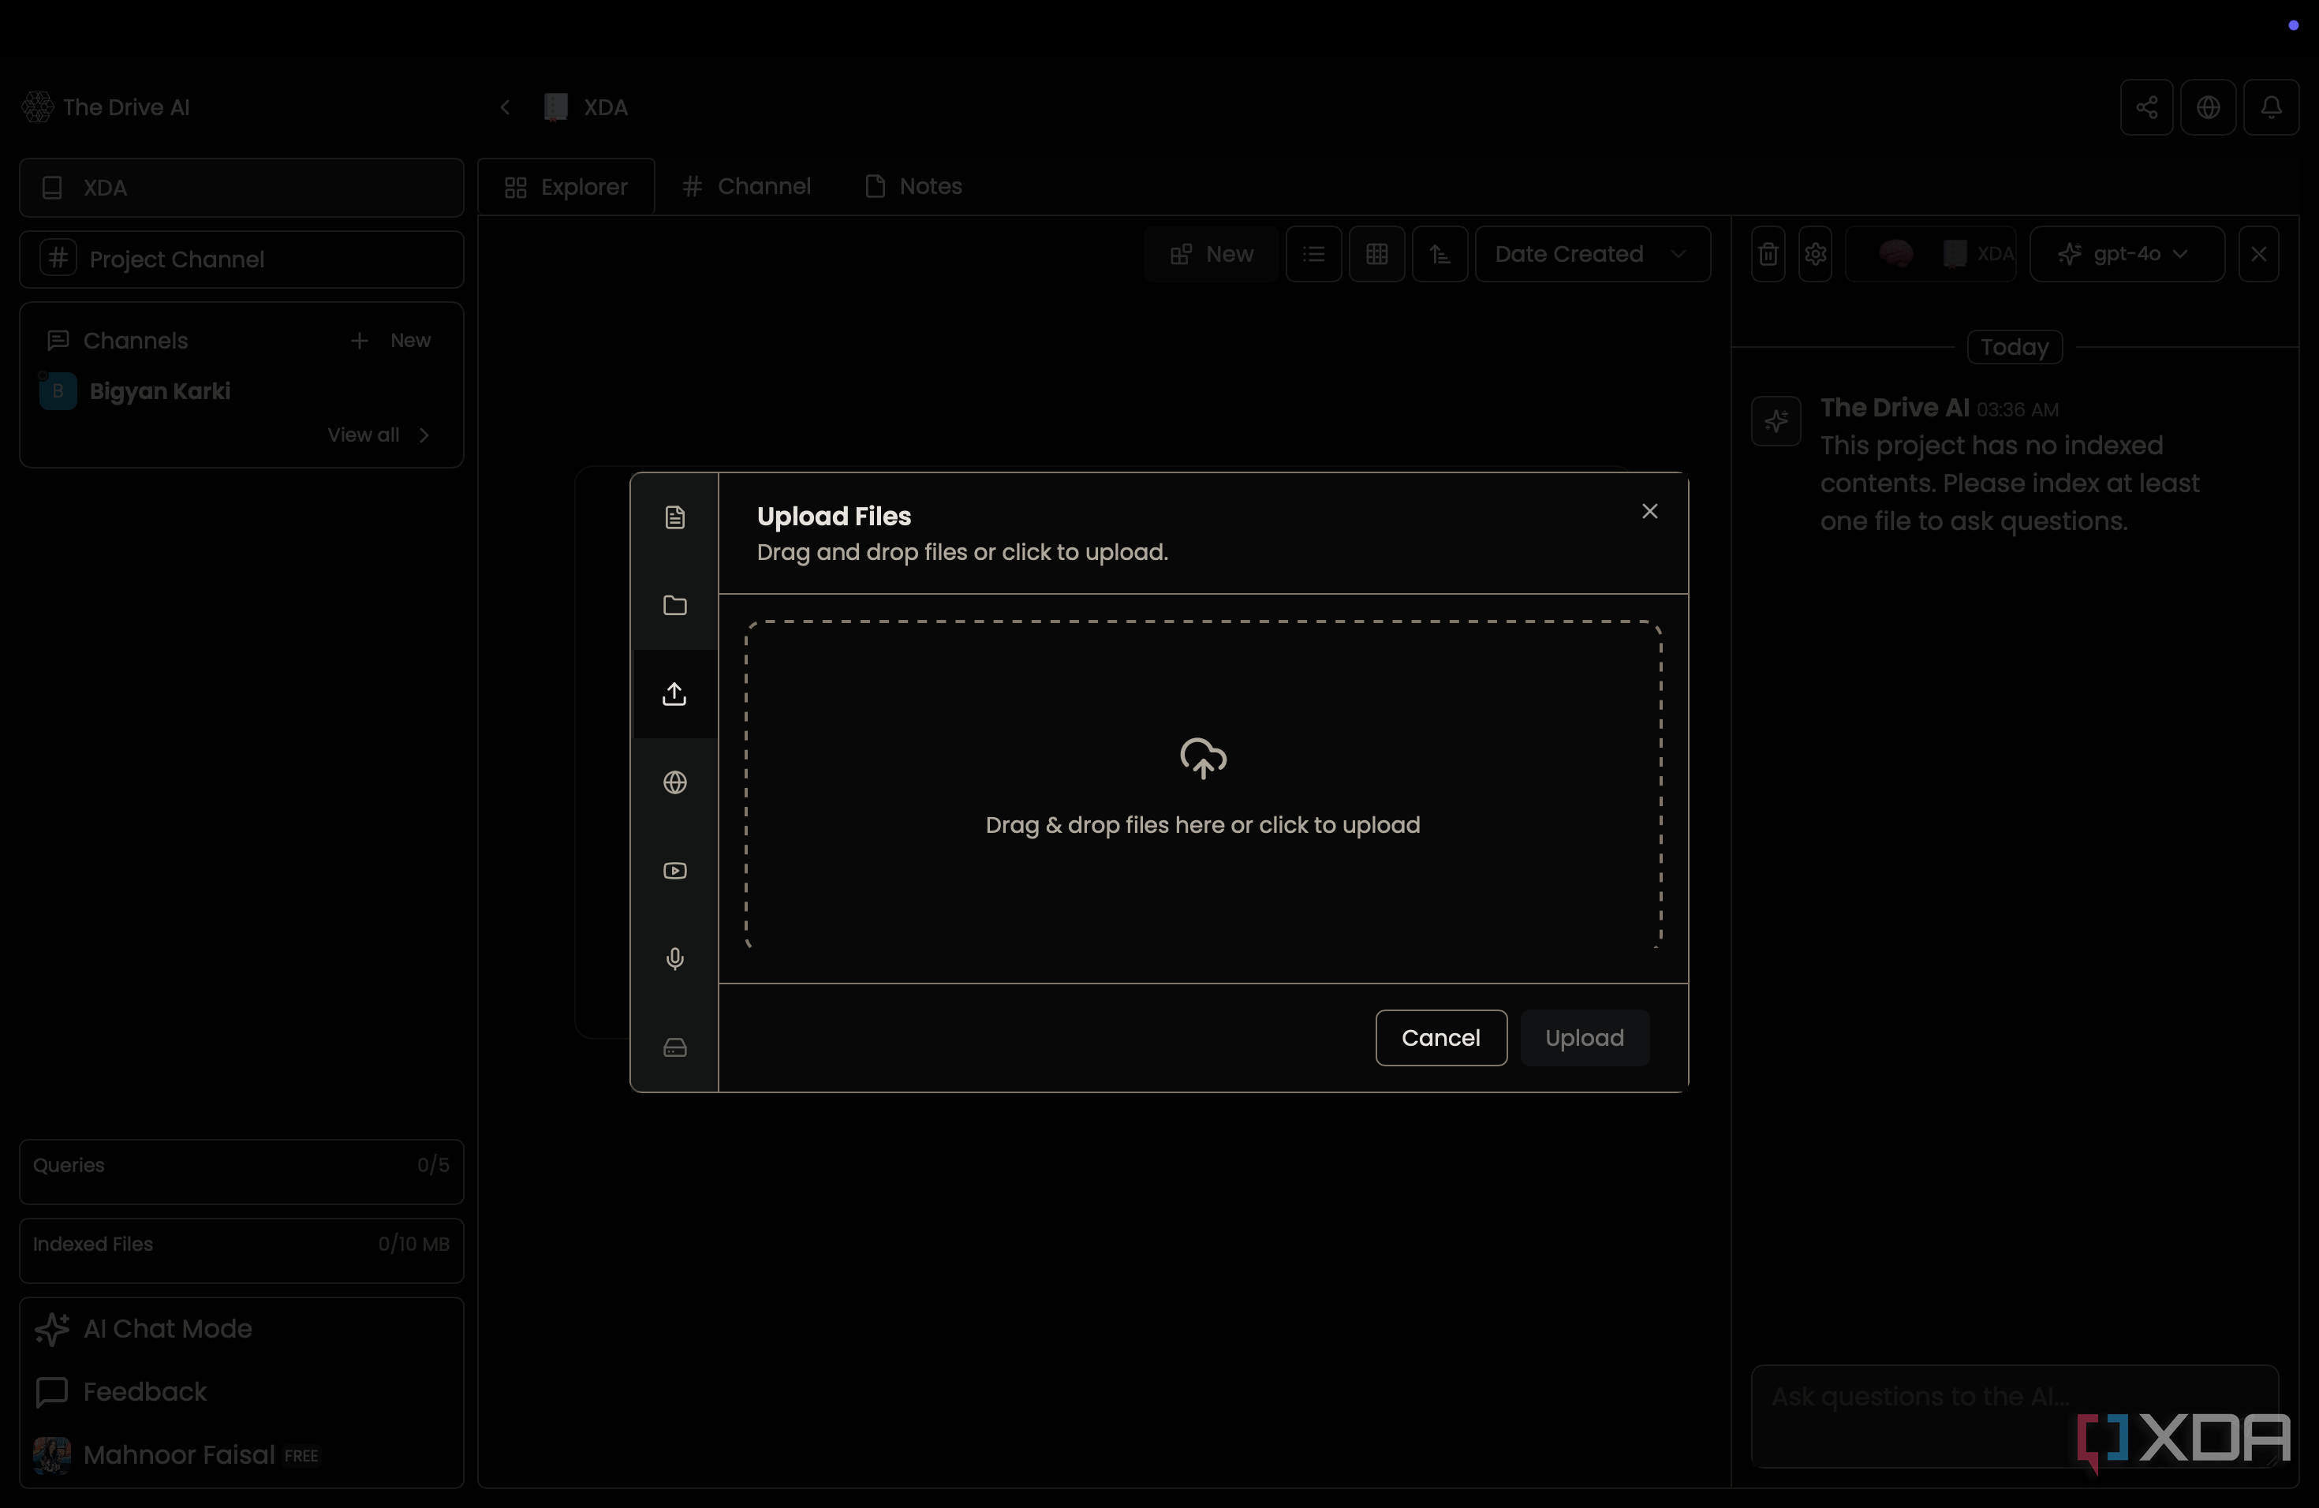Click the XDA book icon in breadcrumb
This screenshot has height=1508, width=2319.
(555, 107)
